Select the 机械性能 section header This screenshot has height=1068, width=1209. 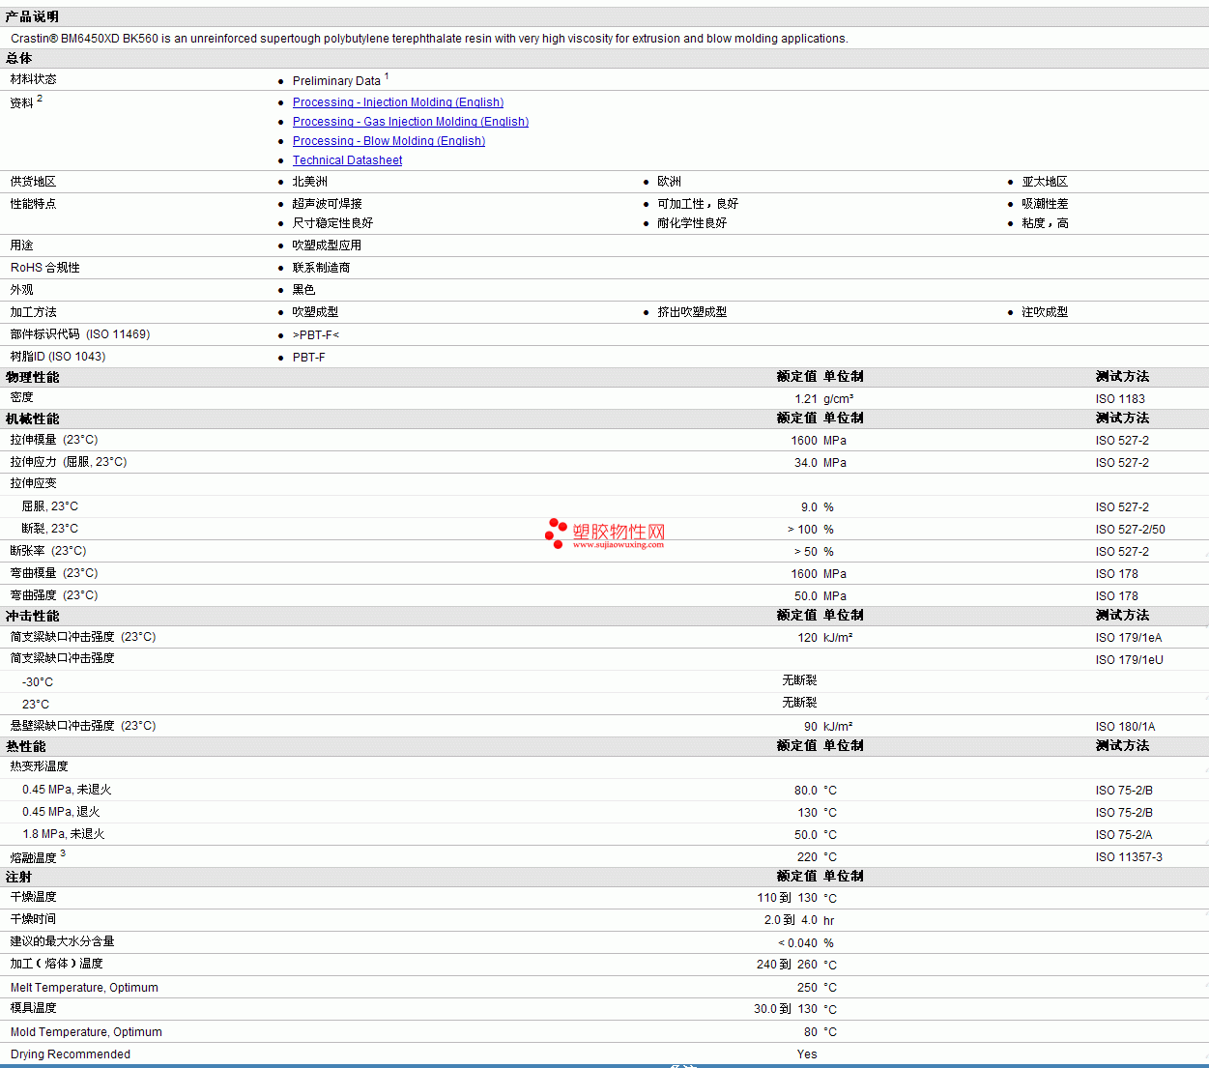click(x=32, y=419)
